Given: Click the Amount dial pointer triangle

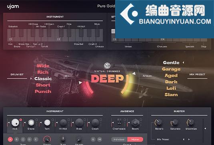Looking at the screenshot, I should (x=134, y=73).
